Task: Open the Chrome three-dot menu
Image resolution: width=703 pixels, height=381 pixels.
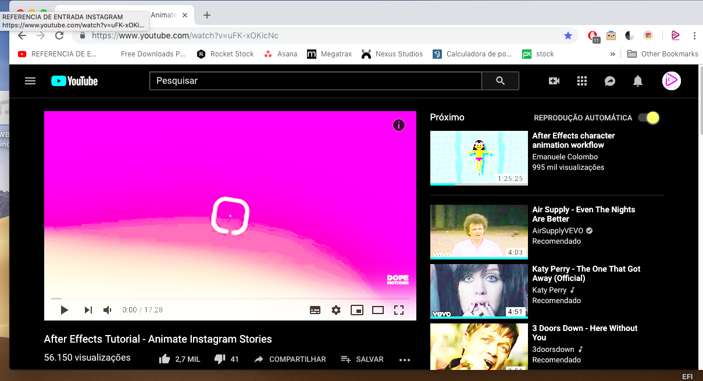Action: (x=694, y=35)
